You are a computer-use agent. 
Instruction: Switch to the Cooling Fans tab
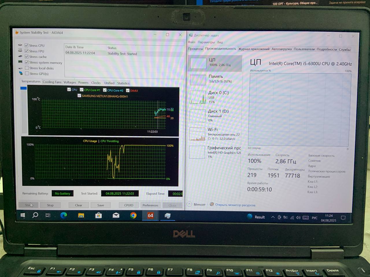52,82
